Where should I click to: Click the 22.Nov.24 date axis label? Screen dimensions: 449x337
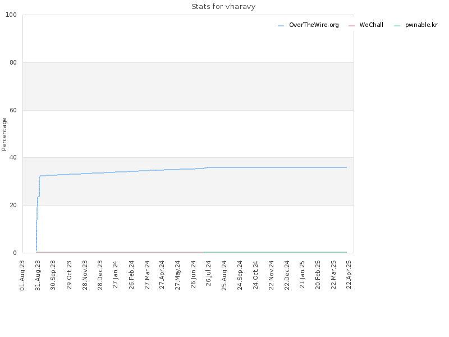click(x=271, y=275)
